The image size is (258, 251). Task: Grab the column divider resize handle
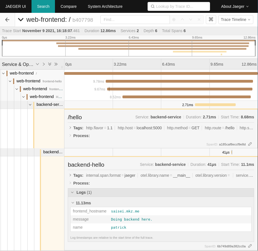point(62,67)
